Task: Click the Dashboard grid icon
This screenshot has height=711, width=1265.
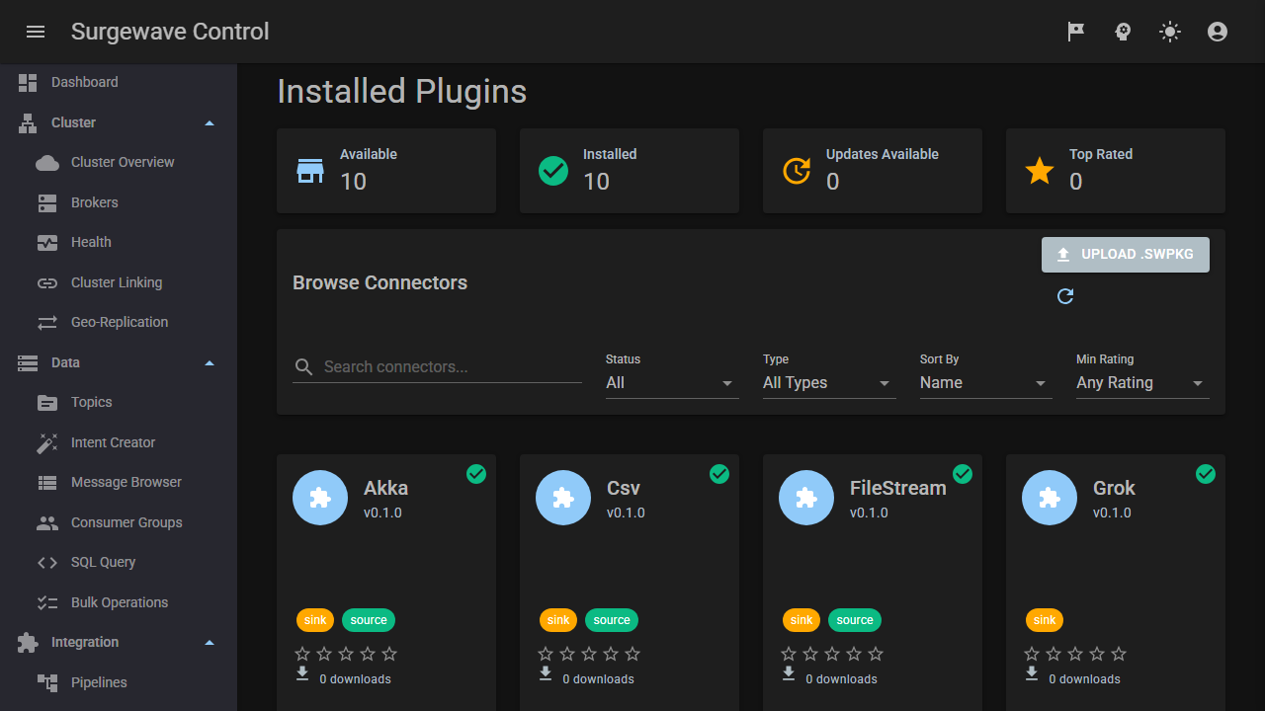Action: pyautogui.click(x=28, y=83)
